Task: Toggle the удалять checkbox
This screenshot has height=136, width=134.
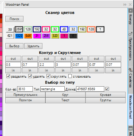Action: (30, 76)
